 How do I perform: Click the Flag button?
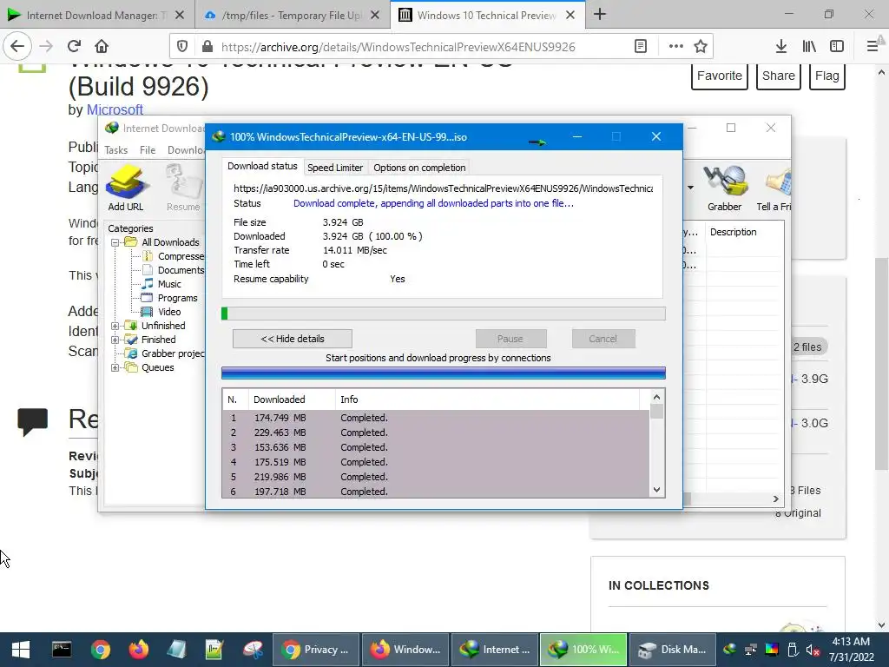[827, 76]
